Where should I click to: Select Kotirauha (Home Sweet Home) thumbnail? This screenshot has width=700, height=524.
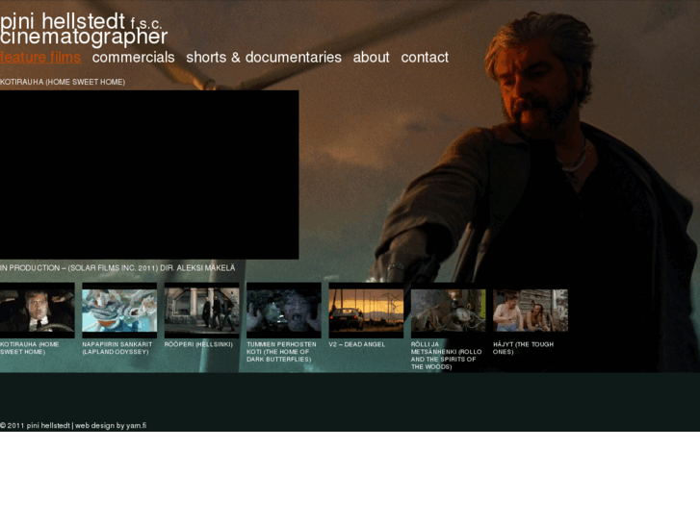pyautogui.click(x=37, y=311)
